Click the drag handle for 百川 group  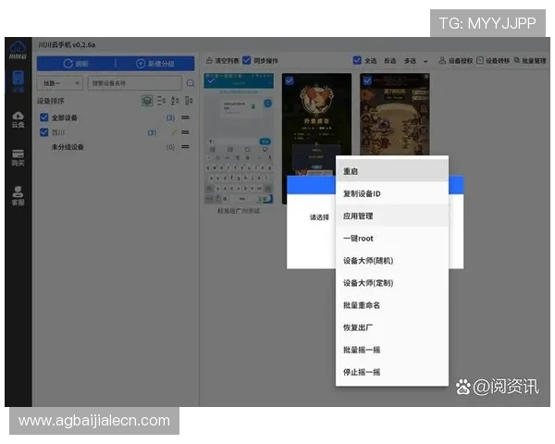point(186,132)
